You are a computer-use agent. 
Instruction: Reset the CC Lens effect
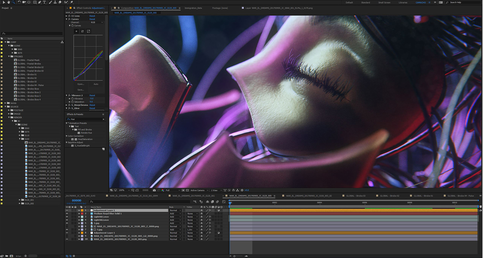click(x=92, y=16)
